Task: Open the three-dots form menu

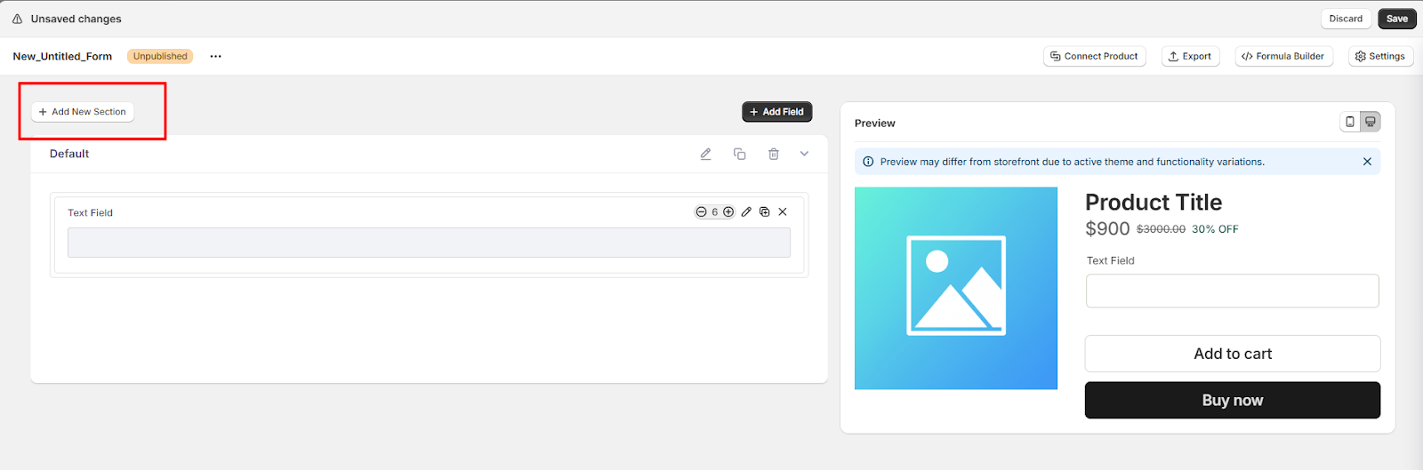Action: click(215, 56)
